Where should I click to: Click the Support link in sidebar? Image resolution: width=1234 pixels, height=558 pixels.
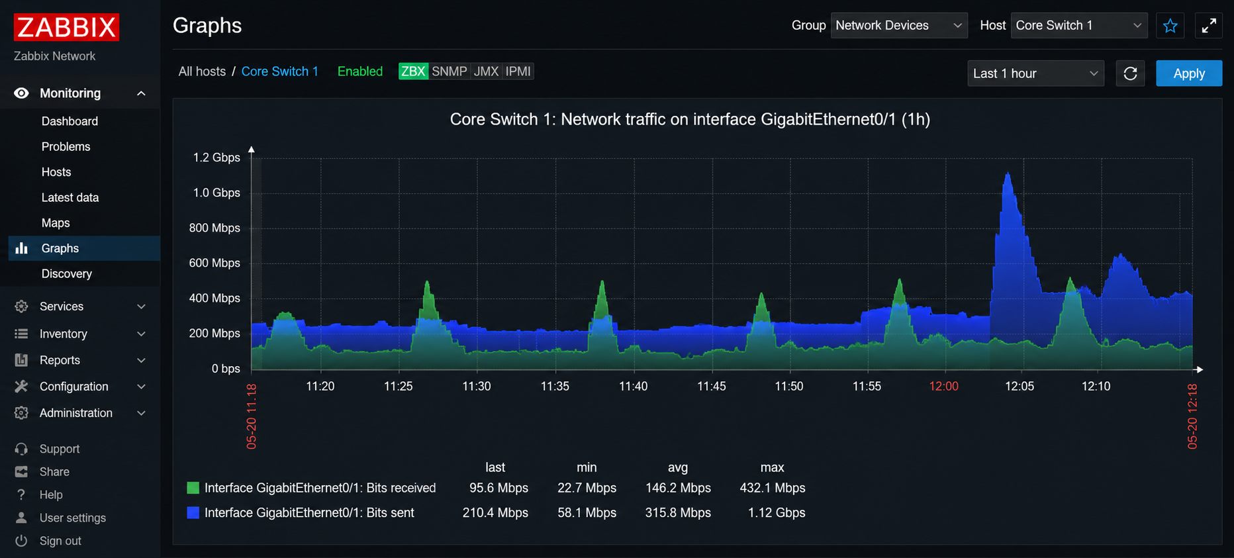[60, 449]
